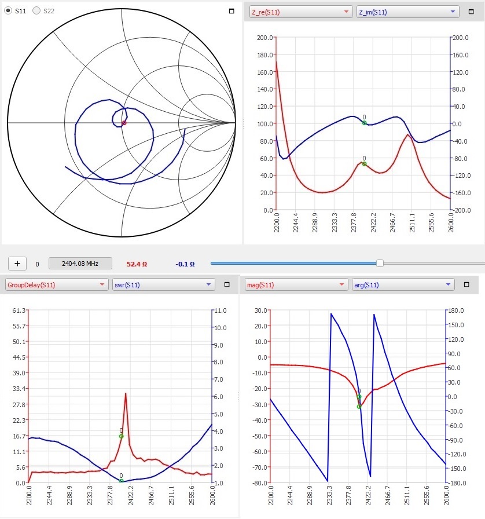Image resolution: width=485 pixels, height=519 pixels.
Task: Select the S11 radio button
Action: click(8, 11)
